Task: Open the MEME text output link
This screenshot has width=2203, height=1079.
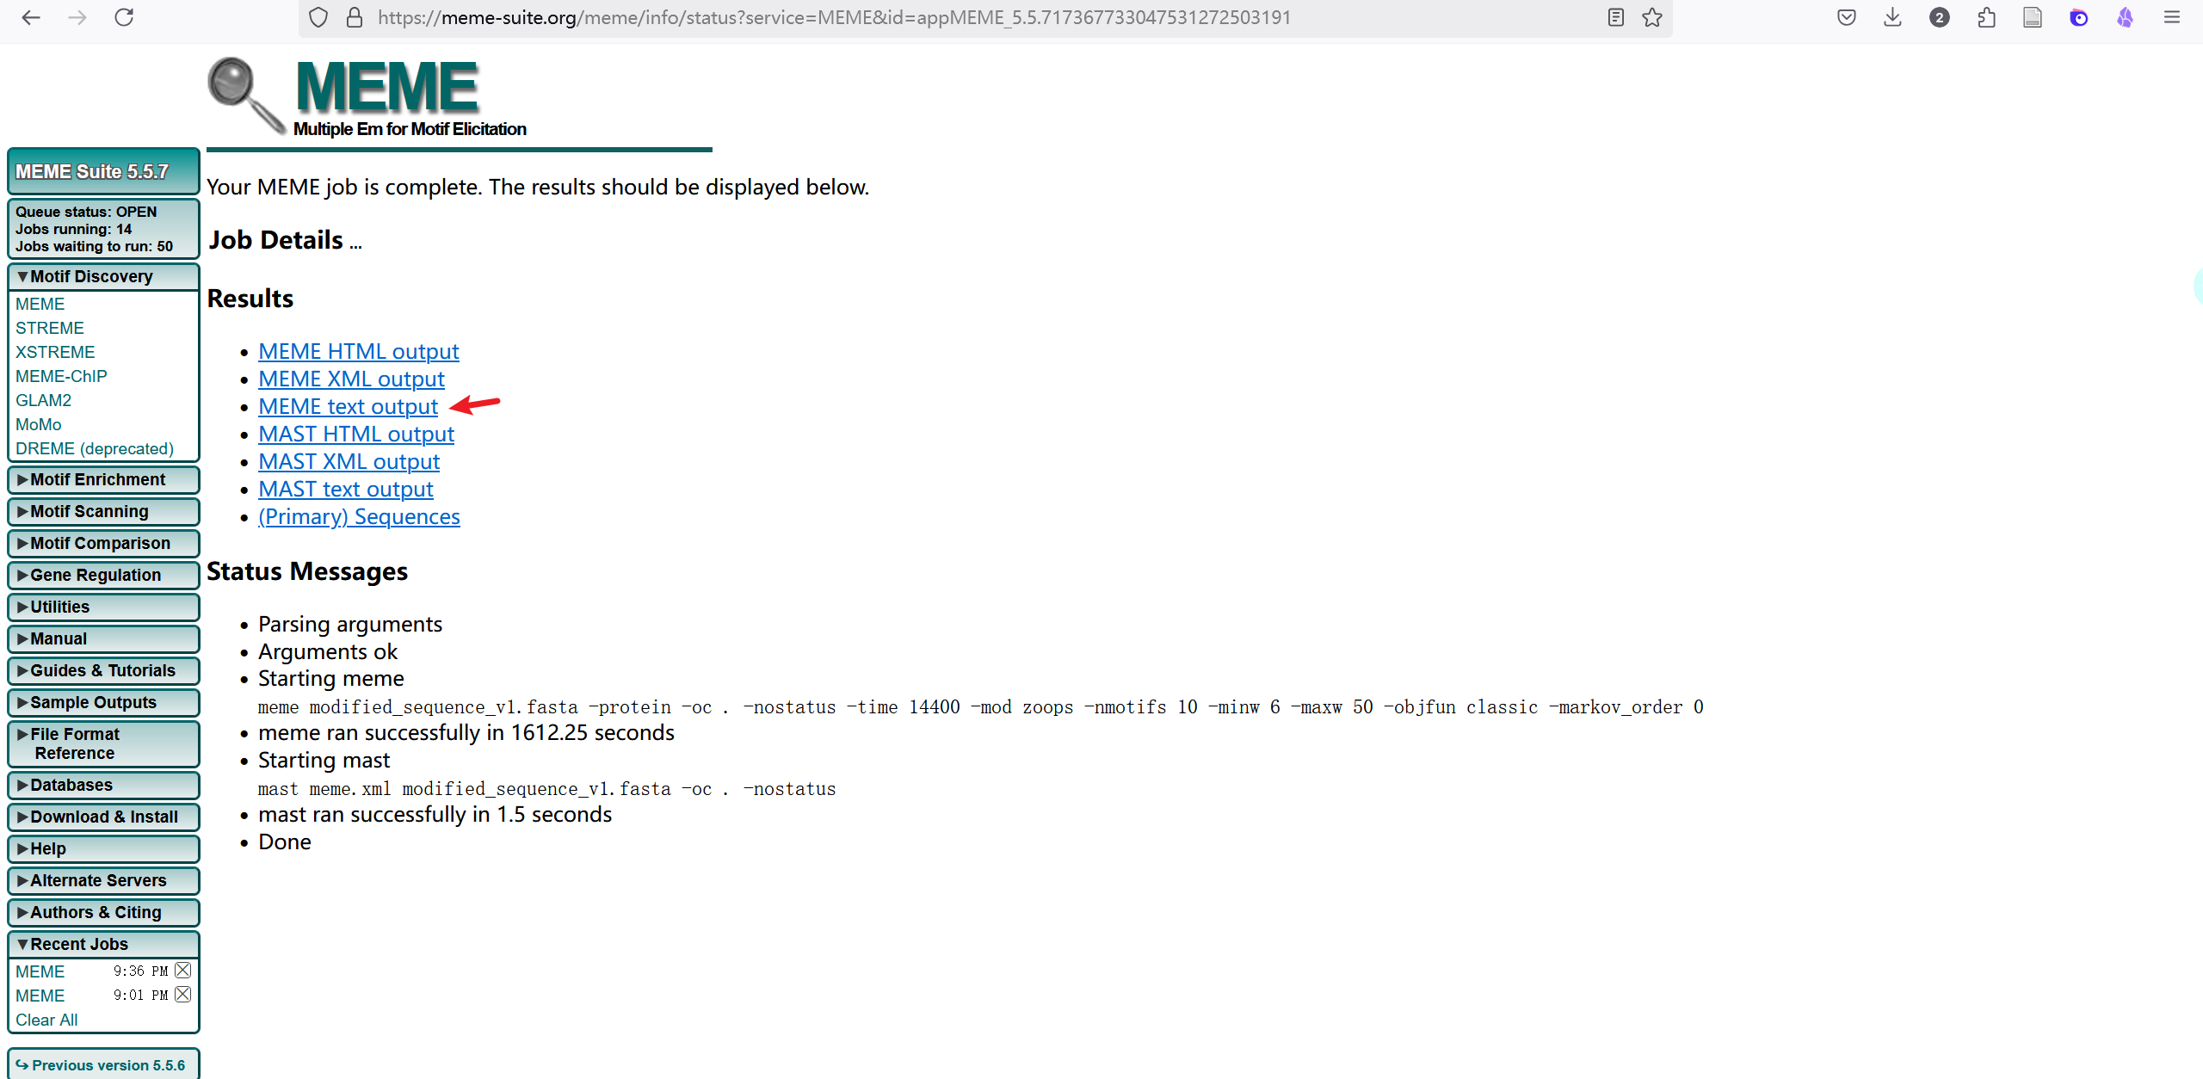Action: click(x=348, y=406)
